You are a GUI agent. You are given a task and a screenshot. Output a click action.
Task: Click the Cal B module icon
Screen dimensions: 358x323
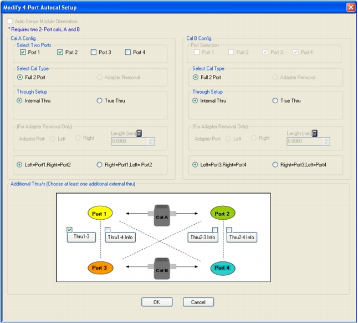point(162,269)
